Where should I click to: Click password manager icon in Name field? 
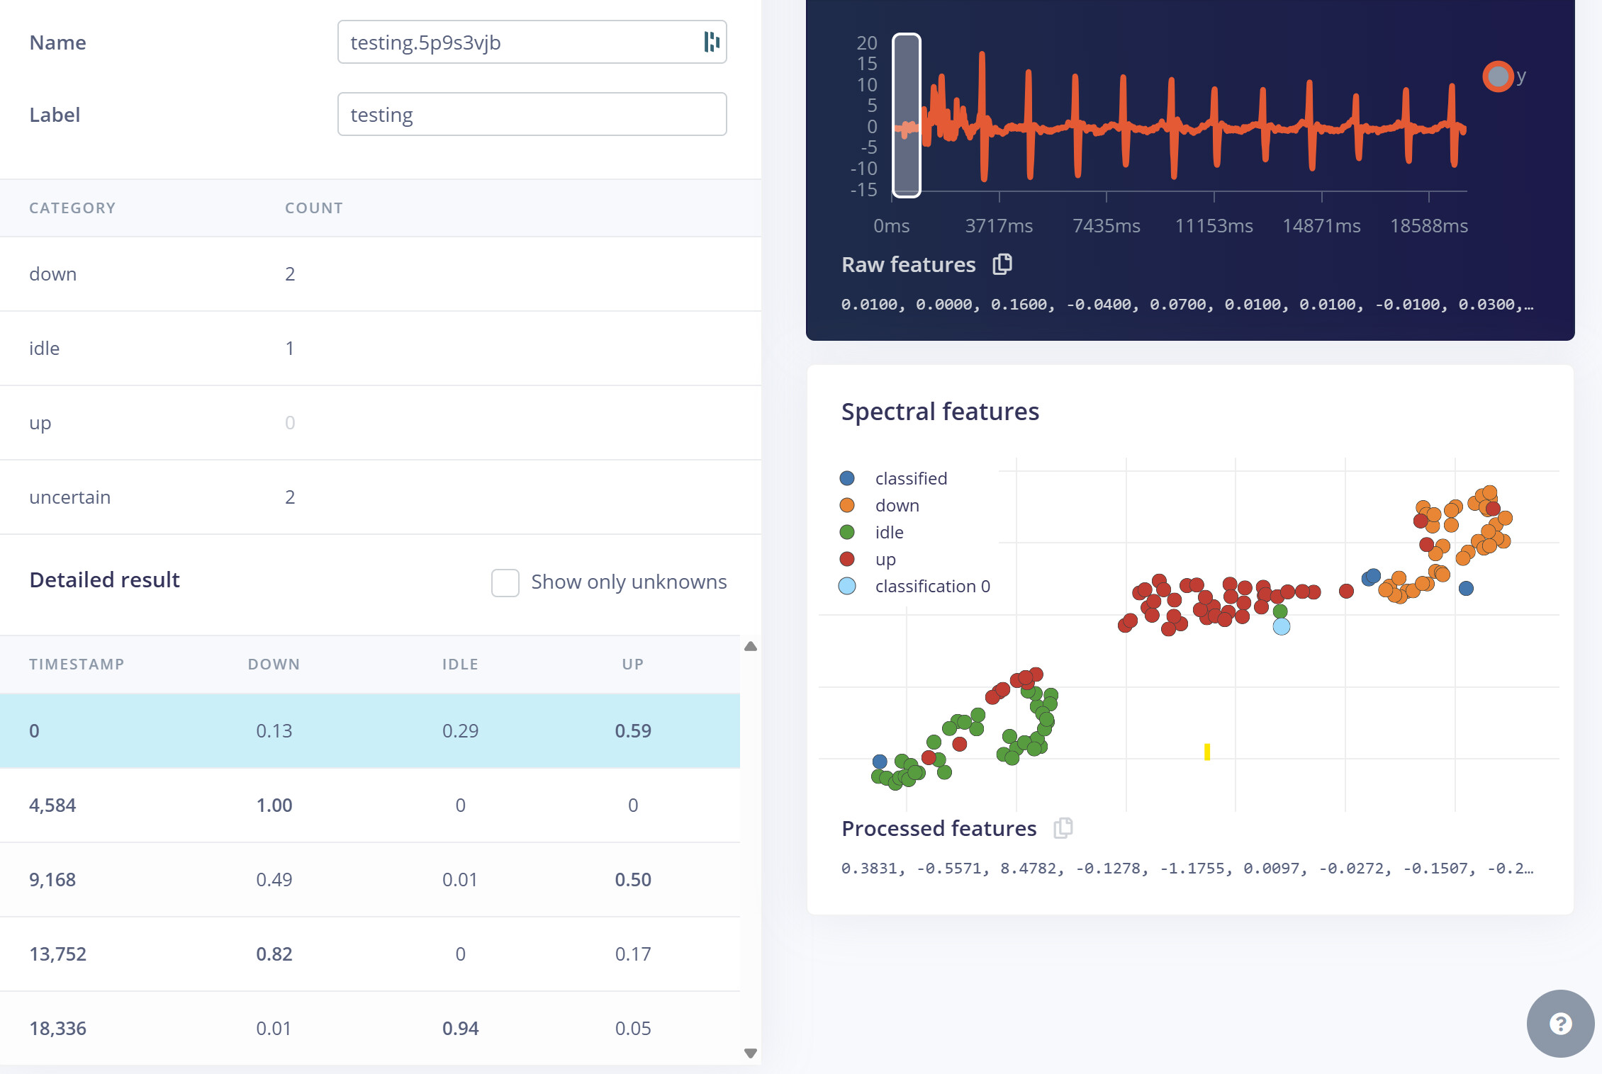coord(711,43)
